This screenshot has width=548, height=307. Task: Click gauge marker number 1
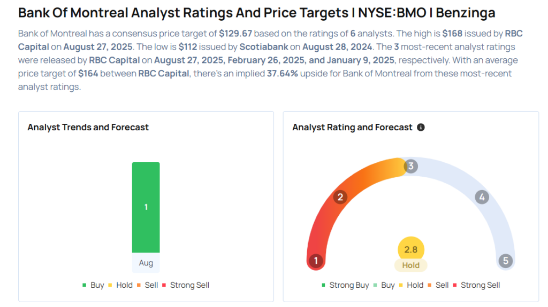point(316,261)
